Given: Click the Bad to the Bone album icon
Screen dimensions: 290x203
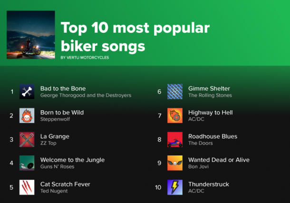Looking at the screenshot, I should pos(27,92).
